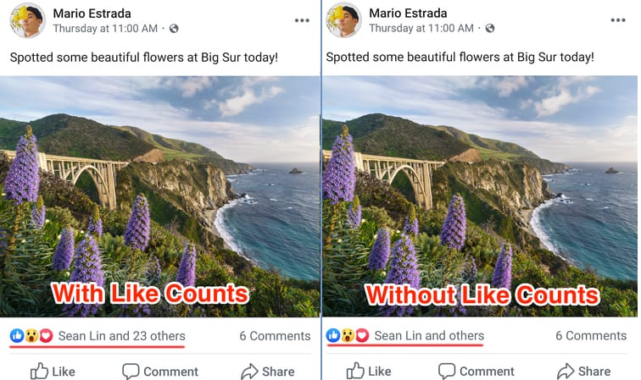Click the globe privacy icon on the right post

[x=490, y=29]
